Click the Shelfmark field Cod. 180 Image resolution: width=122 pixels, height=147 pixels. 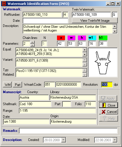click(35, 104)
